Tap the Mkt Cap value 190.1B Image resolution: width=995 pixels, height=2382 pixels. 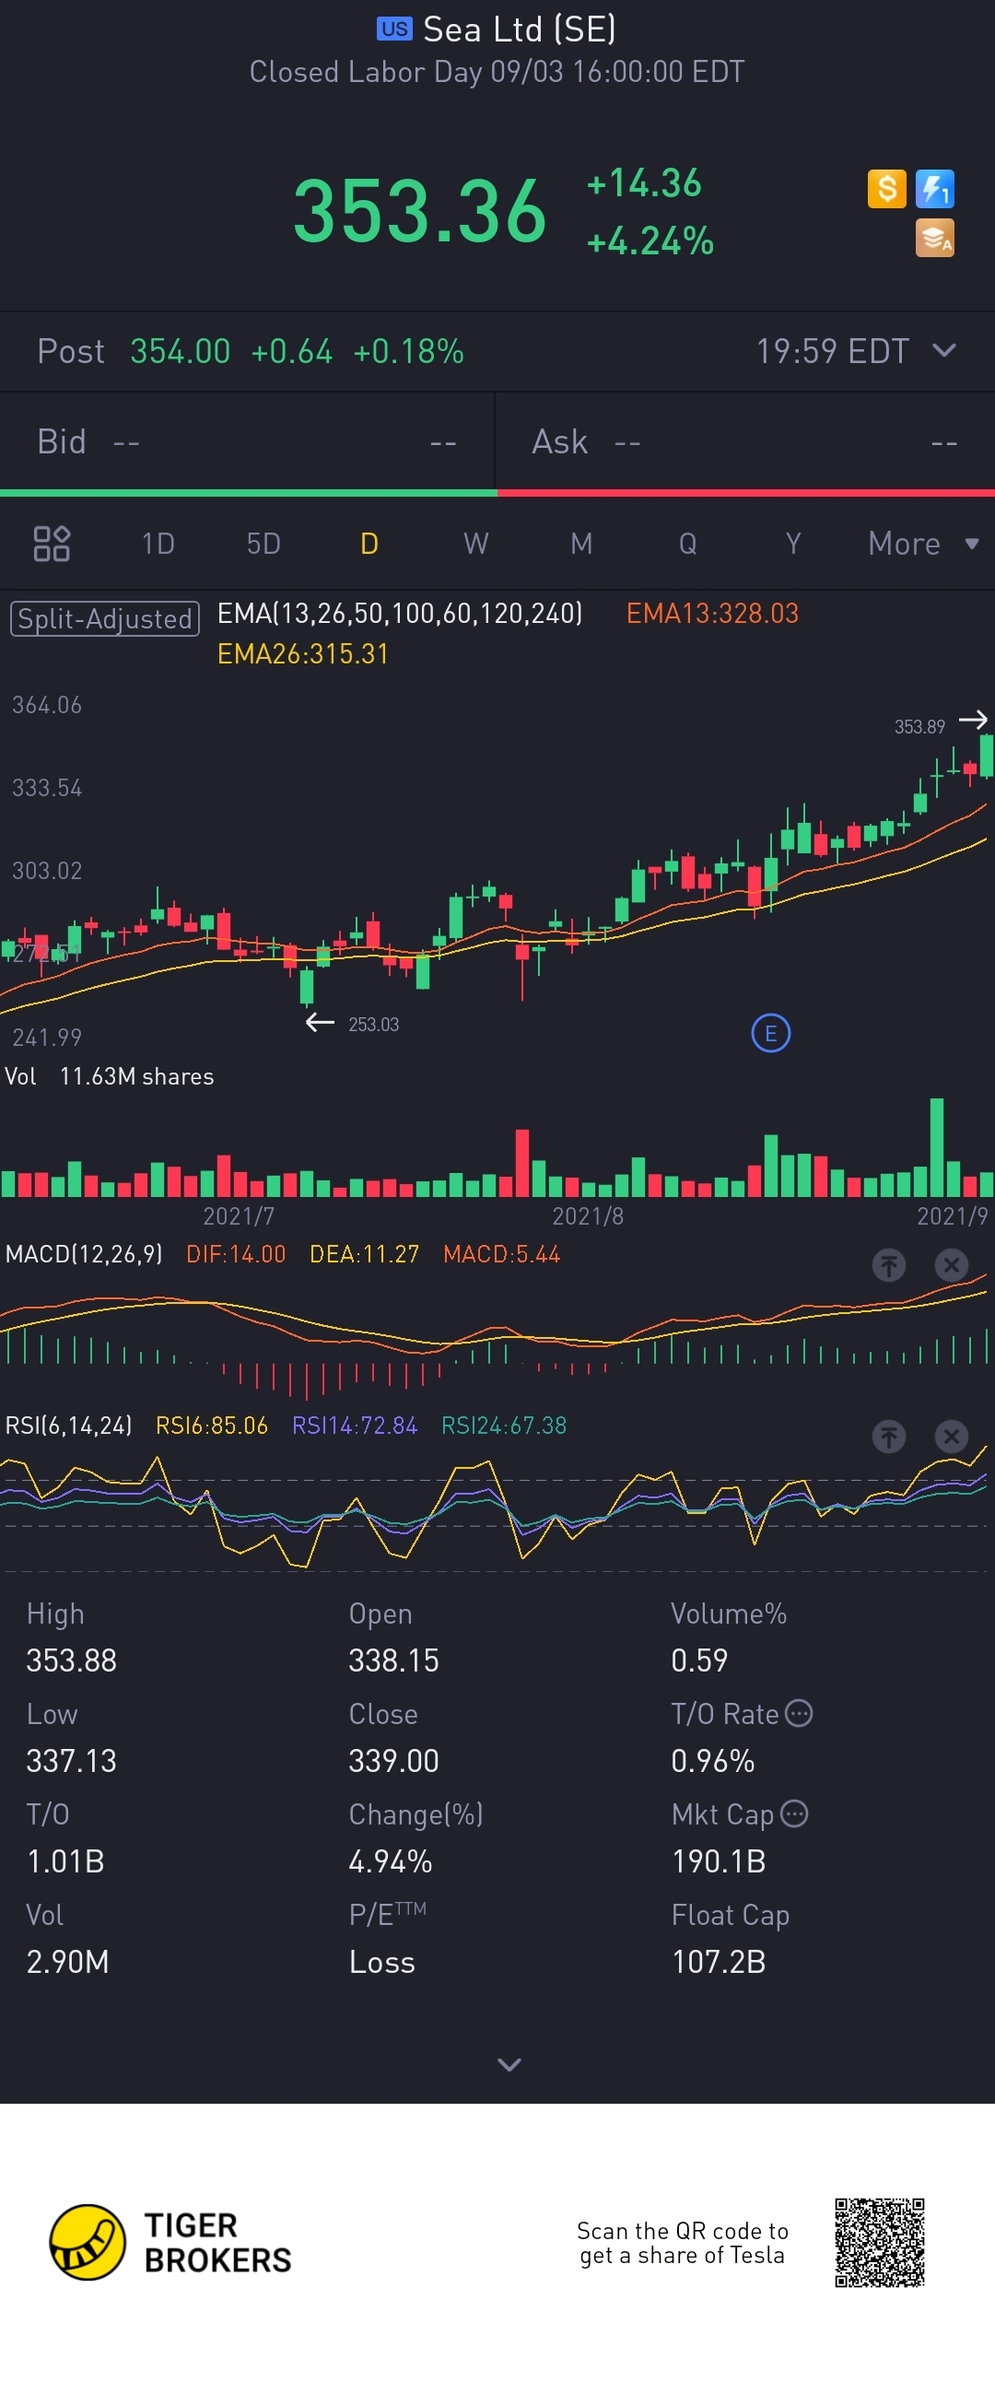[x=719, y=1860]
